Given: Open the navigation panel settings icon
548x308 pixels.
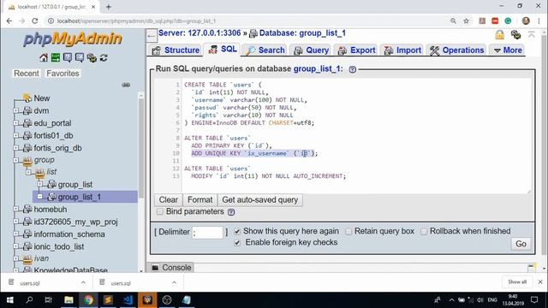Looking at the screenshot, I should pyautogui.click(x=92, y=57).
